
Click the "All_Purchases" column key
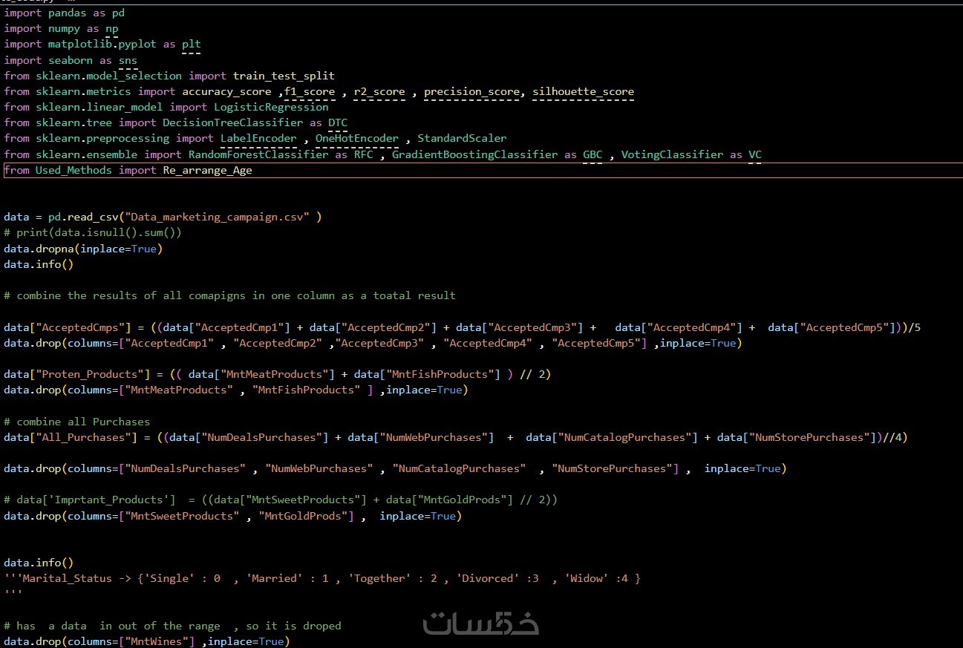(x=83, y=437)
